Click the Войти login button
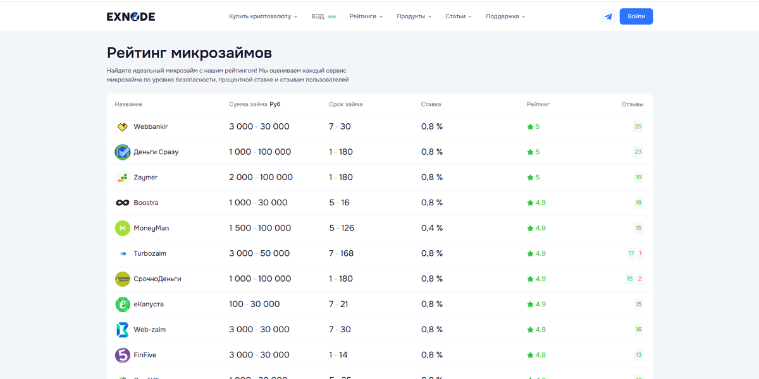The height and width of the screenshot is (379, 759). pos(636,16)
